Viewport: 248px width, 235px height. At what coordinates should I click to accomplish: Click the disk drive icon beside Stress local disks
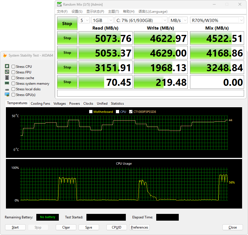click(7, 89)
